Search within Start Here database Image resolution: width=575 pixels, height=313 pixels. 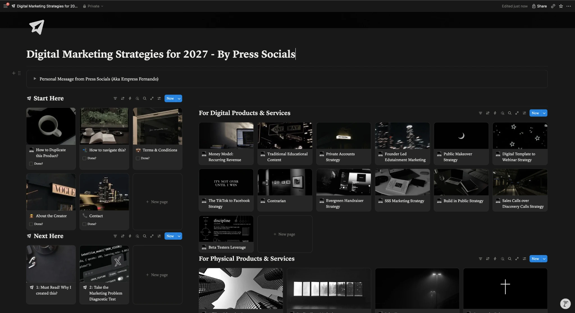145,98
